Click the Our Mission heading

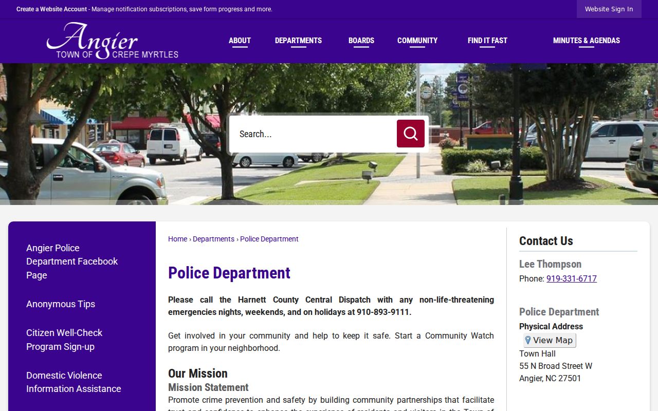point(198,373)
